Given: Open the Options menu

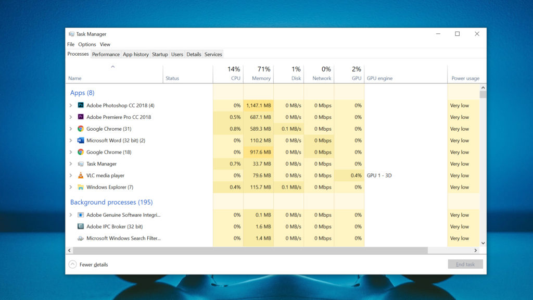Looking at the screenshot, I should click(x=87, y=44).
